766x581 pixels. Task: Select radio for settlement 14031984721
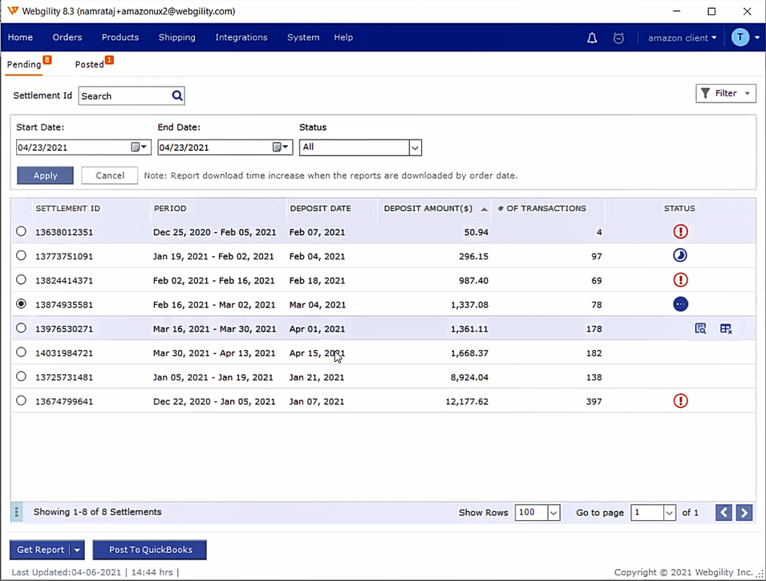click(x=21, y=351)
